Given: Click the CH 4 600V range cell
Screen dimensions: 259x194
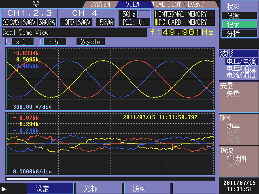Looking at the screenshot, I should [84, 22].
